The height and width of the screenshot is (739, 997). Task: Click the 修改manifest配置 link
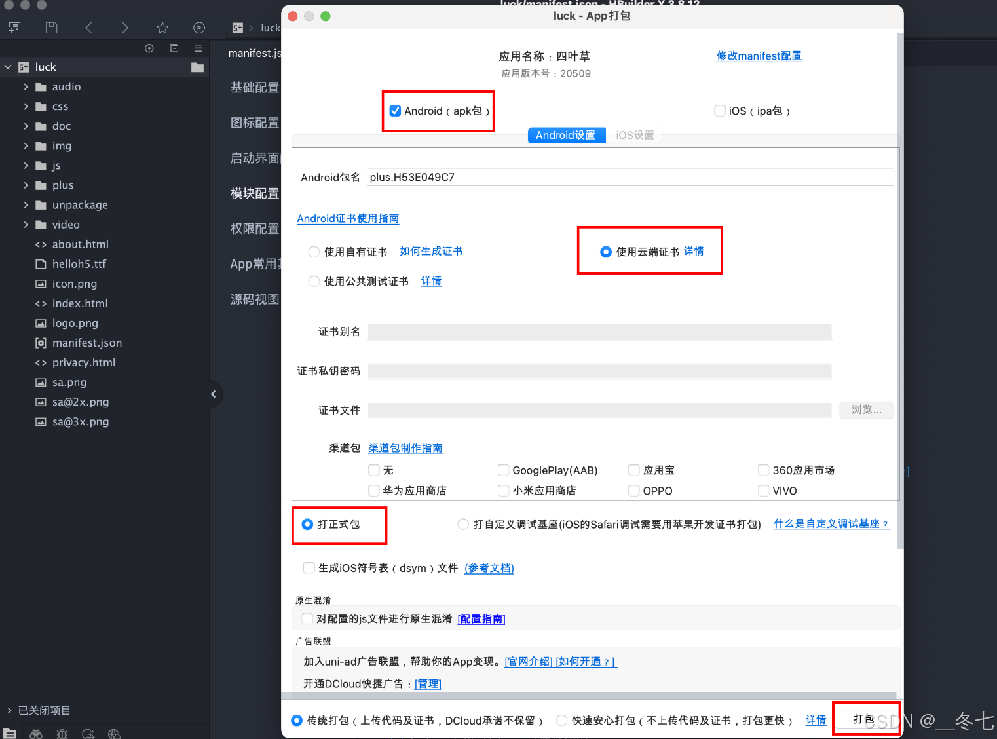pyautogui.click(x=759, y=56)
